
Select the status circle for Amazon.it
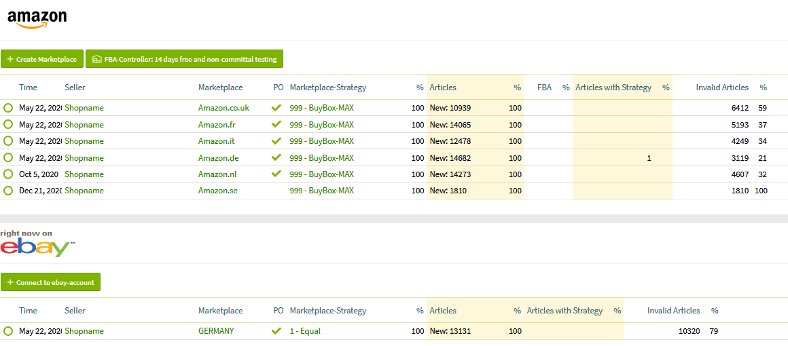pyautogui.click(x=8, y=141)
